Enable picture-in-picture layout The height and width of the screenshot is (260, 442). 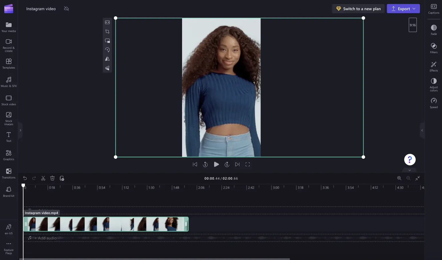pos(107,41)
